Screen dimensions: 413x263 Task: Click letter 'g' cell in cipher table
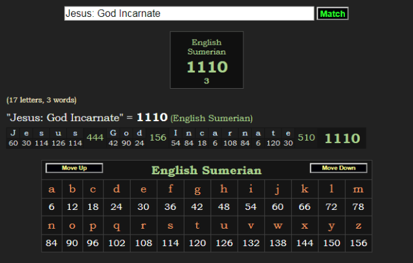tap(197, 190)
